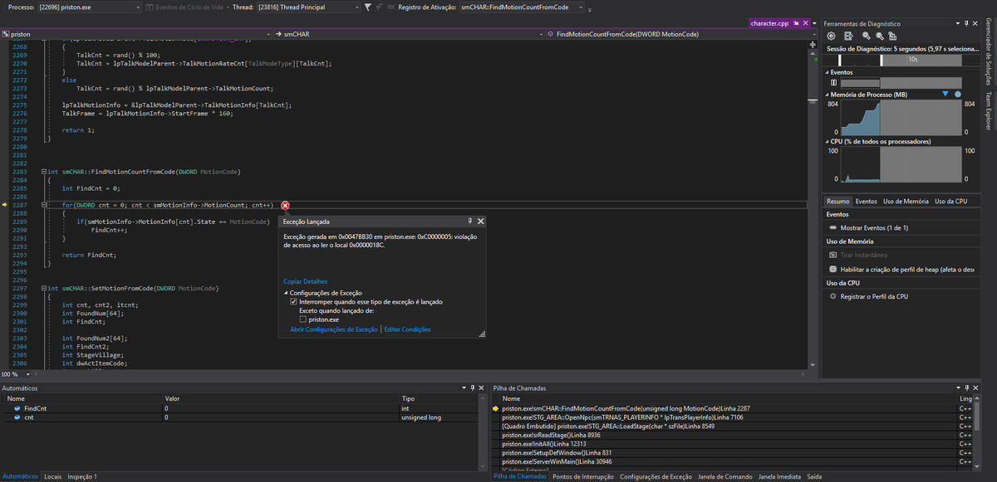The width and height of the screenshot is (997, 482).
Task: Click the zoom in icon in Diagnostic Tools
Action: pyautogui.click(x=866, y=36)
